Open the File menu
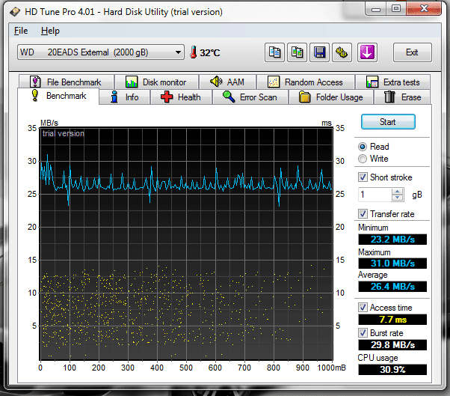 [x=21, y=31]
